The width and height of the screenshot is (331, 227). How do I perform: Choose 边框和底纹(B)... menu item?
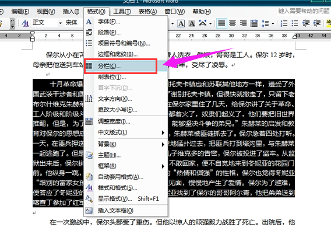[126, 54]
